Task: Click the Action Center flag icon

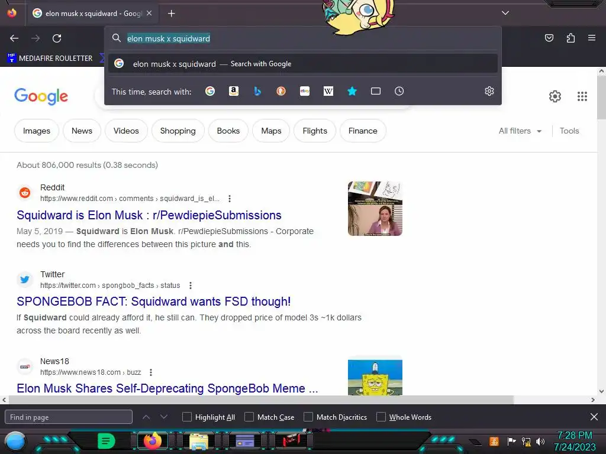Action: pyautogui.click(x=511, y=441)
